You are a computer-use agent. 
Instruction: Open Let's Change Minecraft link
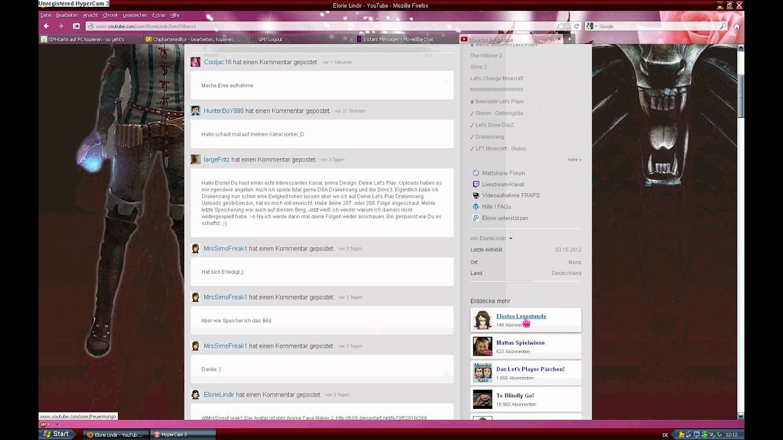[497, 78]
